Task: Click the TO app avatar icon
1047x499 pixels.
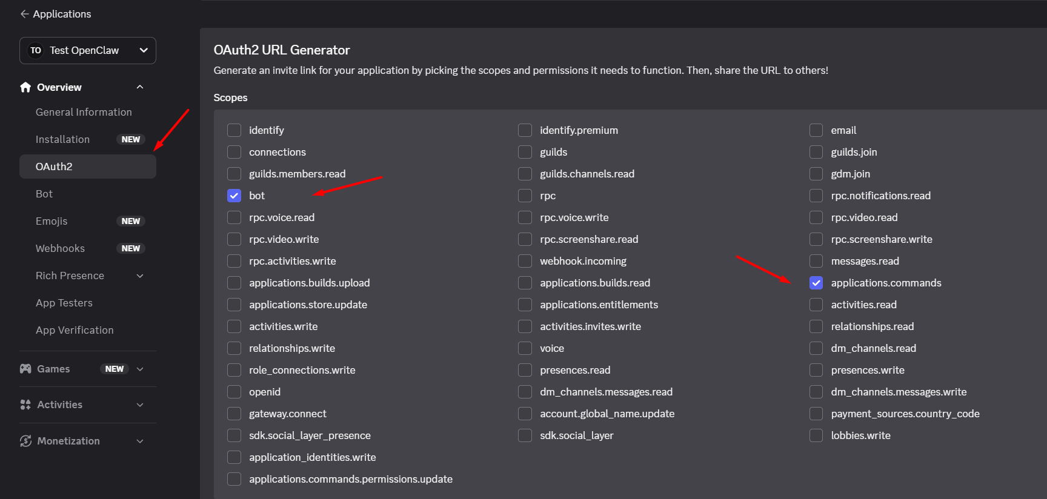Action: pos(36,50)
